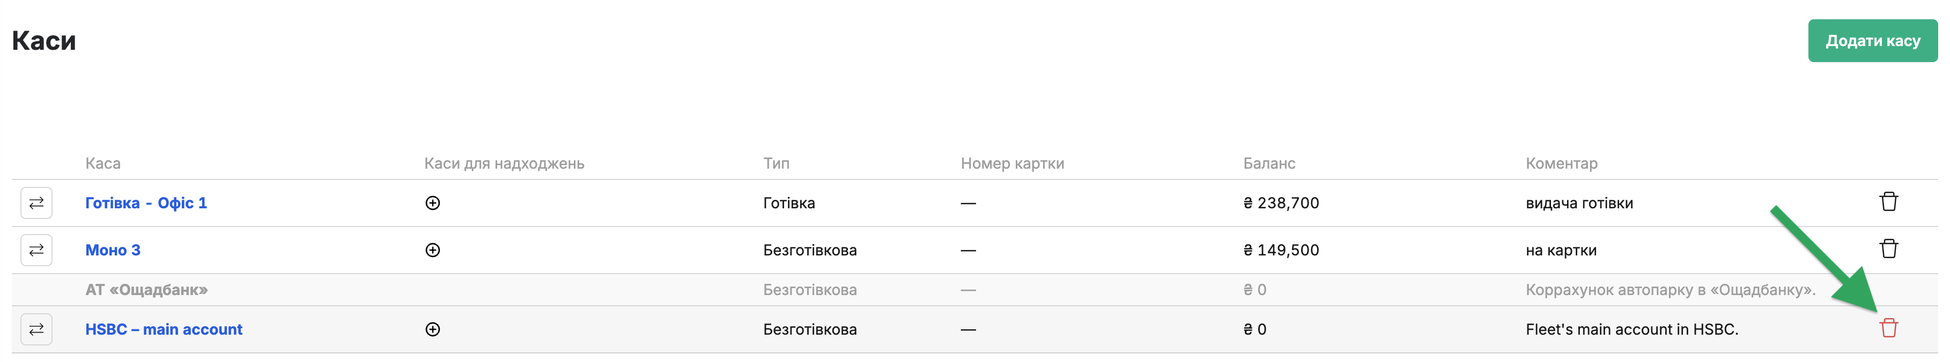
Task: Click plus circle icon in HSBC row
Action: [433, 329]
